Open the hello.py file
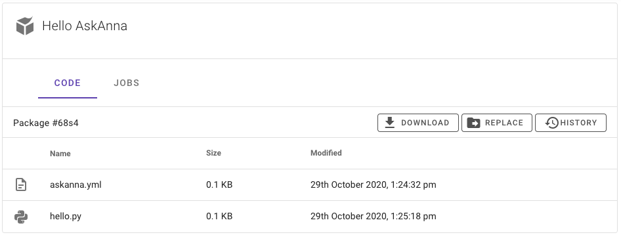Screen dimensions: 621x237 pyautogui.click(x=66, y=217)
